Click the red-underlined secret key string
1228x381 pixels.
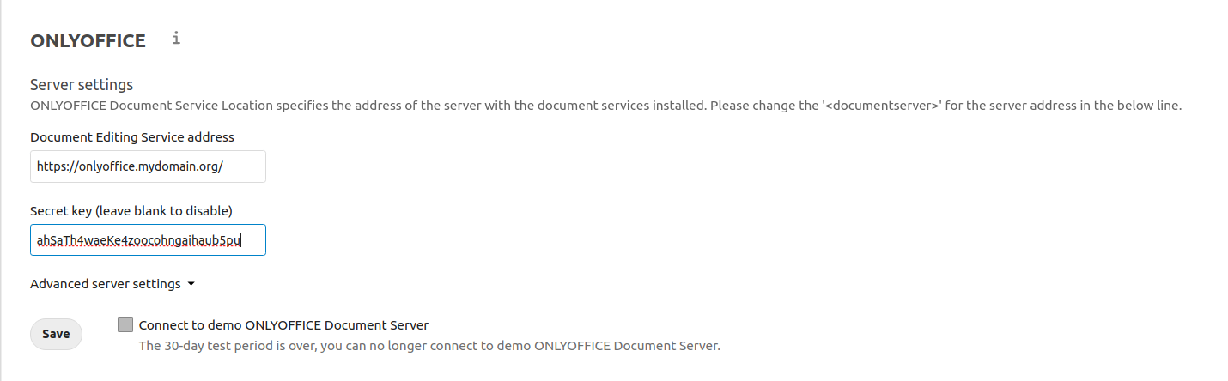coord(139,241)
